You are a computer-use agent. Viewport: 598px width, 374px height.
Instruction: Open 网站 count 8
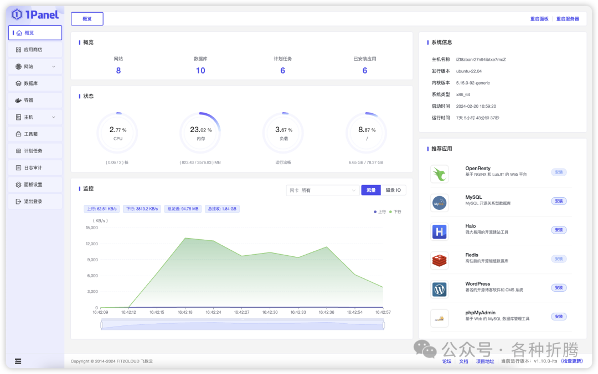point(118,71)
